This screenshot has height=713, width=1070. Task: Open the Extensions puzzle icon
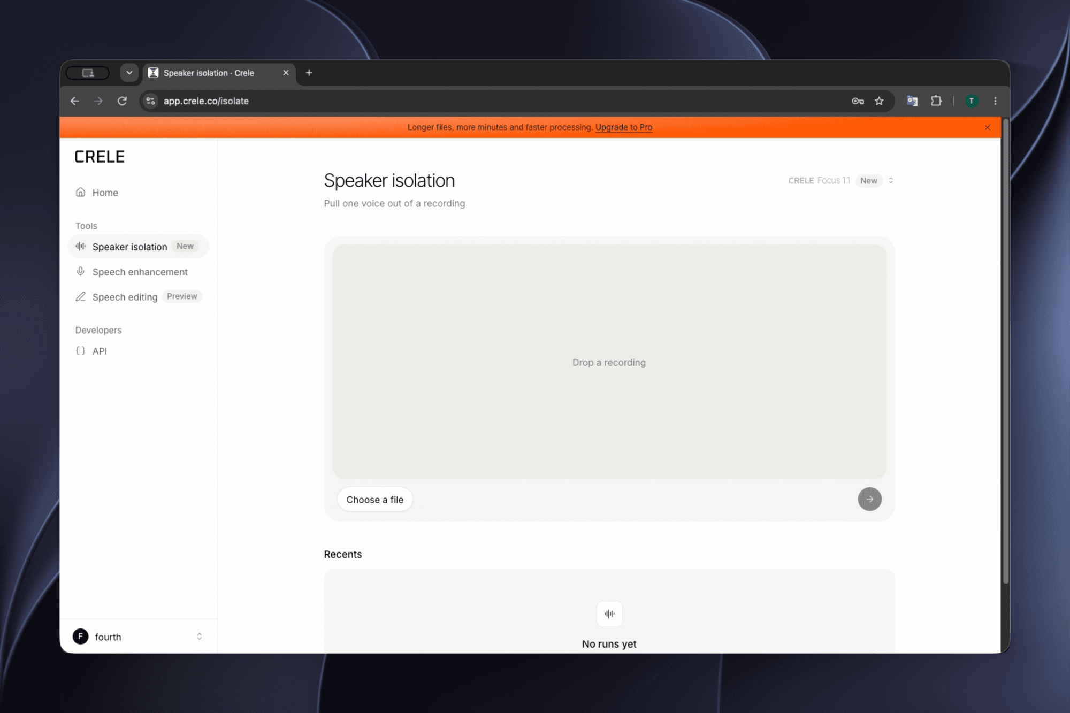coord(936,101)
